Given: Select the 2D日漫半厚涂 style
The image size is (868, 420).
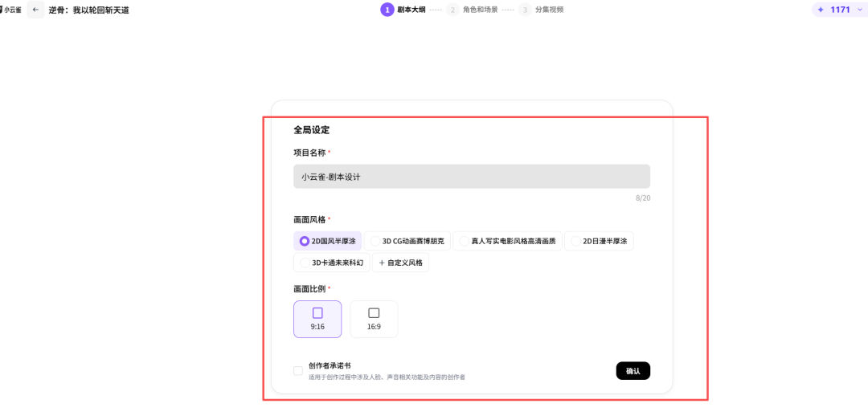Looking at the screenshot, I should coord(599,241).
